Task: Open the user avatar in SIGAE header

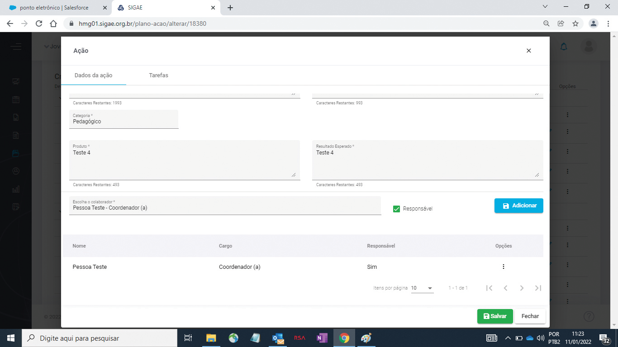Action: click(x=589, y=46)
